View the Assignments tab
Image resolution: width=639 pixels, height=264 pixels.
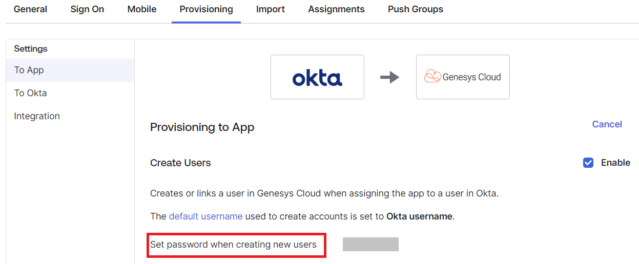pyautogui.click(x=336, y=9)
